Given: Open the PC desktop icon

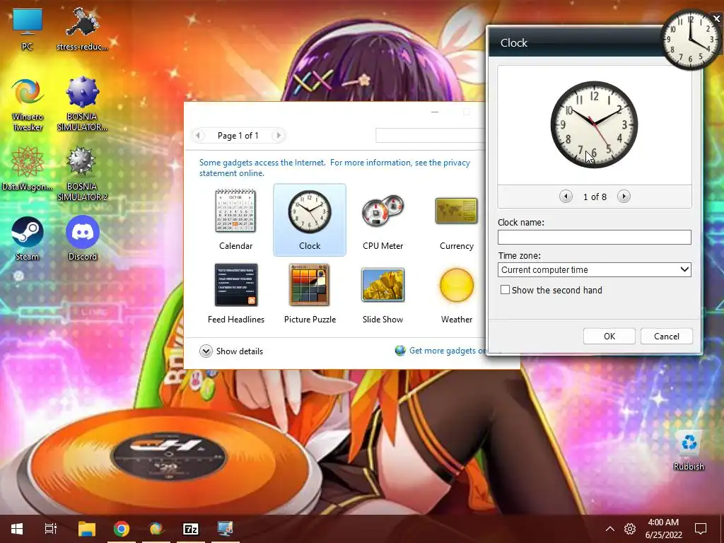Looking at the screenshot, I should pyautogui.click(x=28, y=29).
